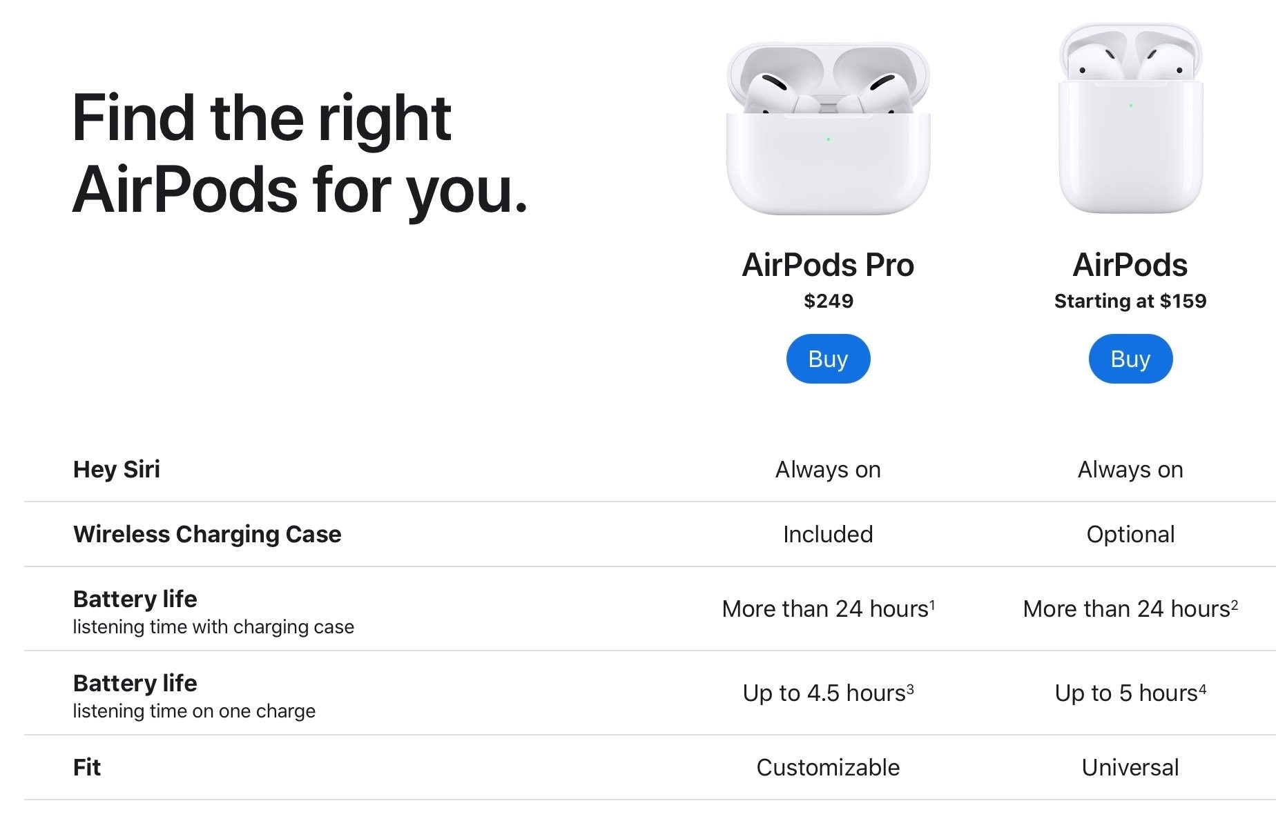The height and width of the screenshot is (821, 1276).
Task: Select the AirPods Pro product title
Action: point(827,264)
